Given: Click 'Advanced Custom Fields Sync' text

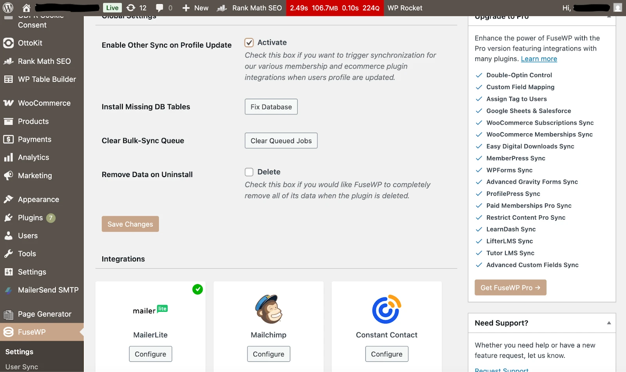Looking at the screenshot, I should (532, 265).
